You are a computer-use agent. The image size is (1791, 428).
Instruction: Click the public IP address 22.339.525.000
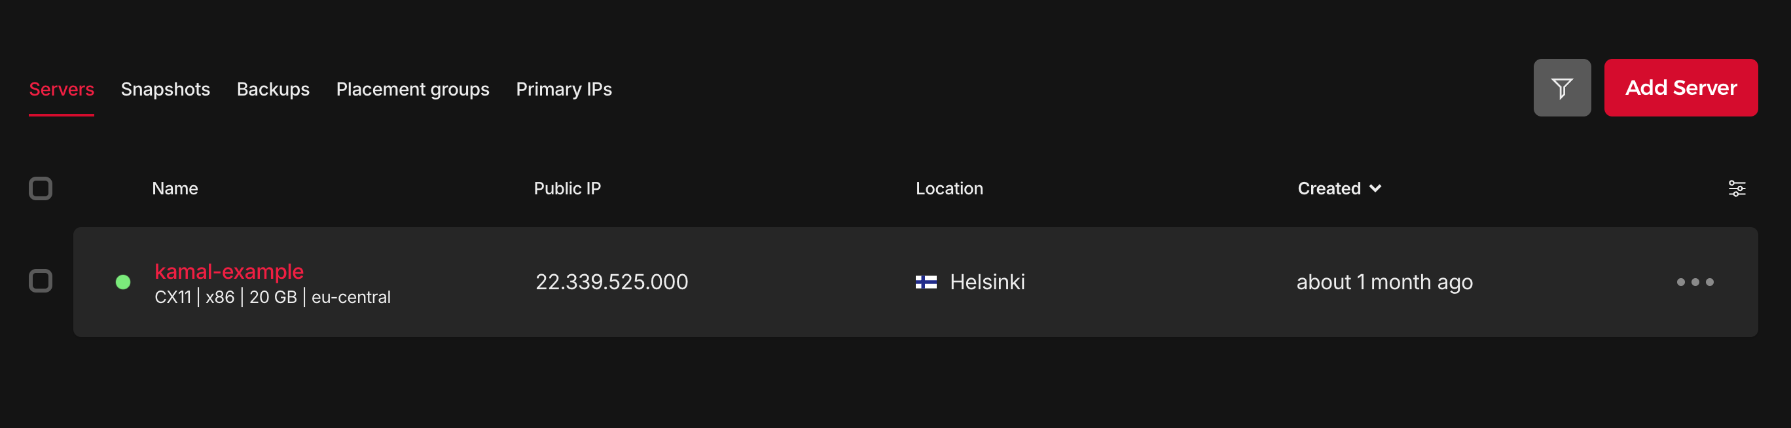[x=611, y=282]
